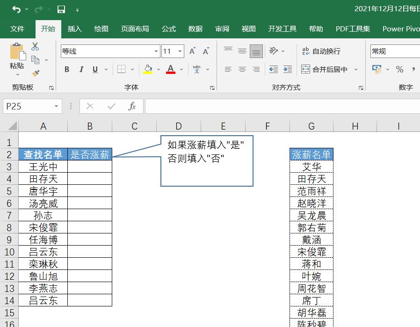This screenshot has width=420, height=327.
Task: Toggle align text left
Action: 228,69
